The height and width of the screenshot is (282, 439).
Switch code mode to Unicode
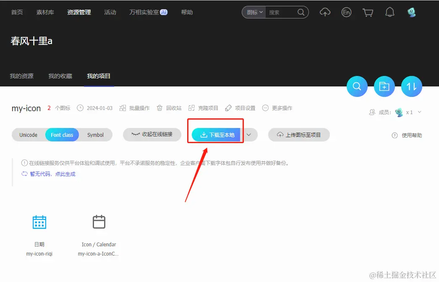click(28, 135)
